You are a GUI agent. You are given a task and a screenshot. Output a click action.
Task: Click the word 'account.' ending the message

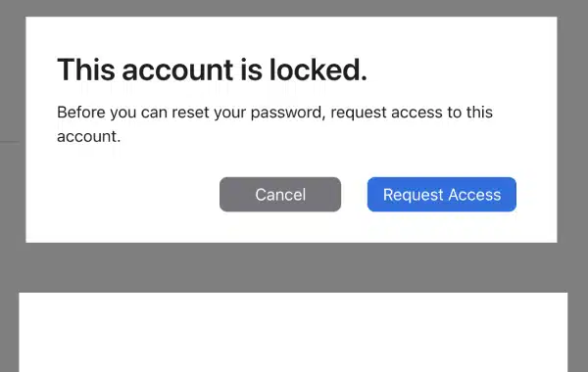point(88,136)
